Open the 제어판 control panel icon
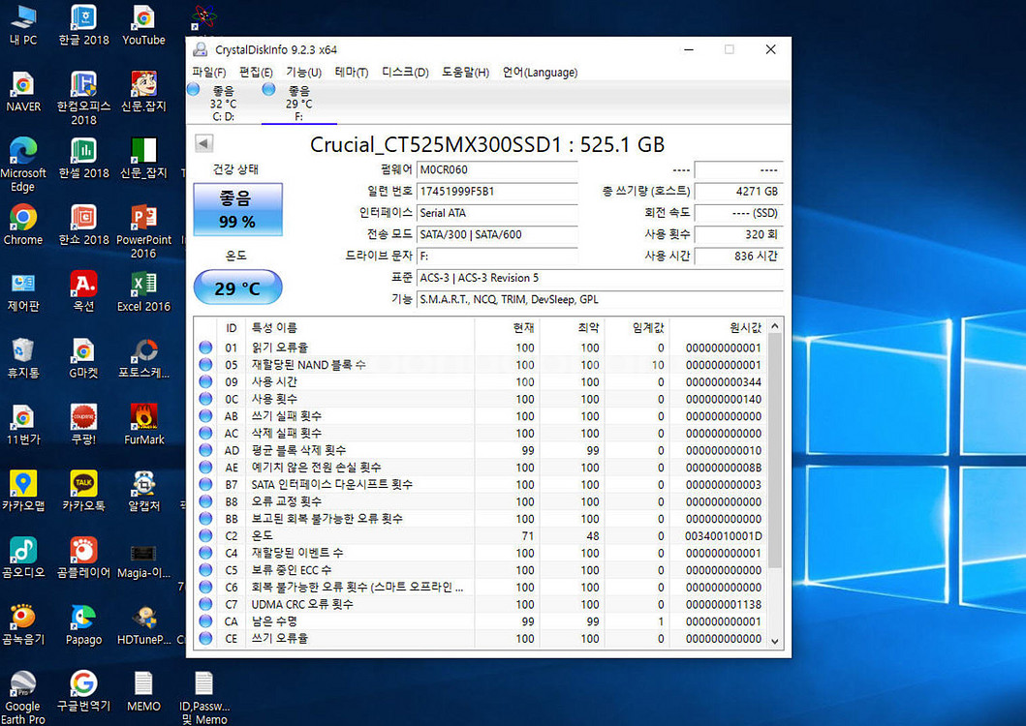 23,291
